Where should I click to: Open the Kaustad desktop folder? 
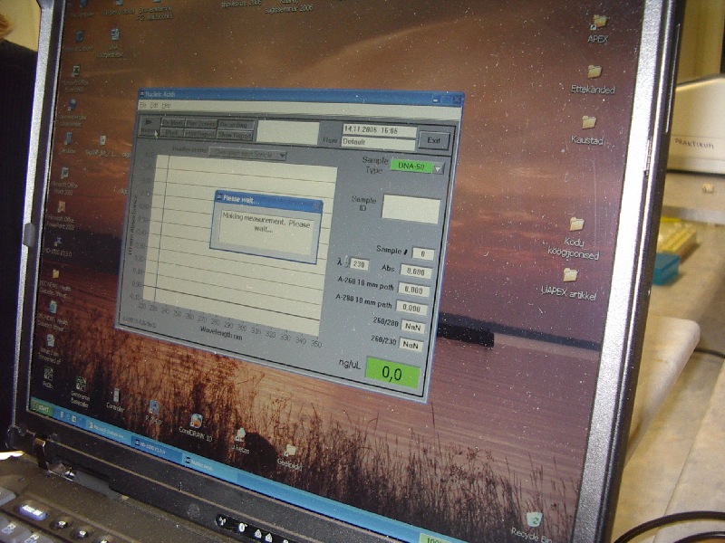tap(587, 129)
